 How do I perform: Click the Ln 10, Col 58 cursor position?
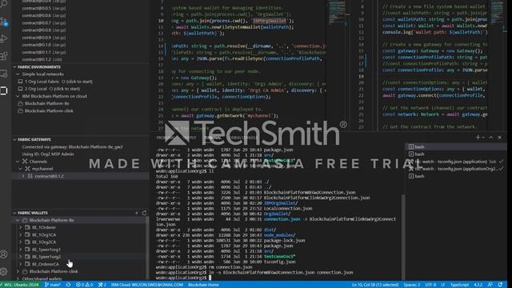(x=375, y=285)
